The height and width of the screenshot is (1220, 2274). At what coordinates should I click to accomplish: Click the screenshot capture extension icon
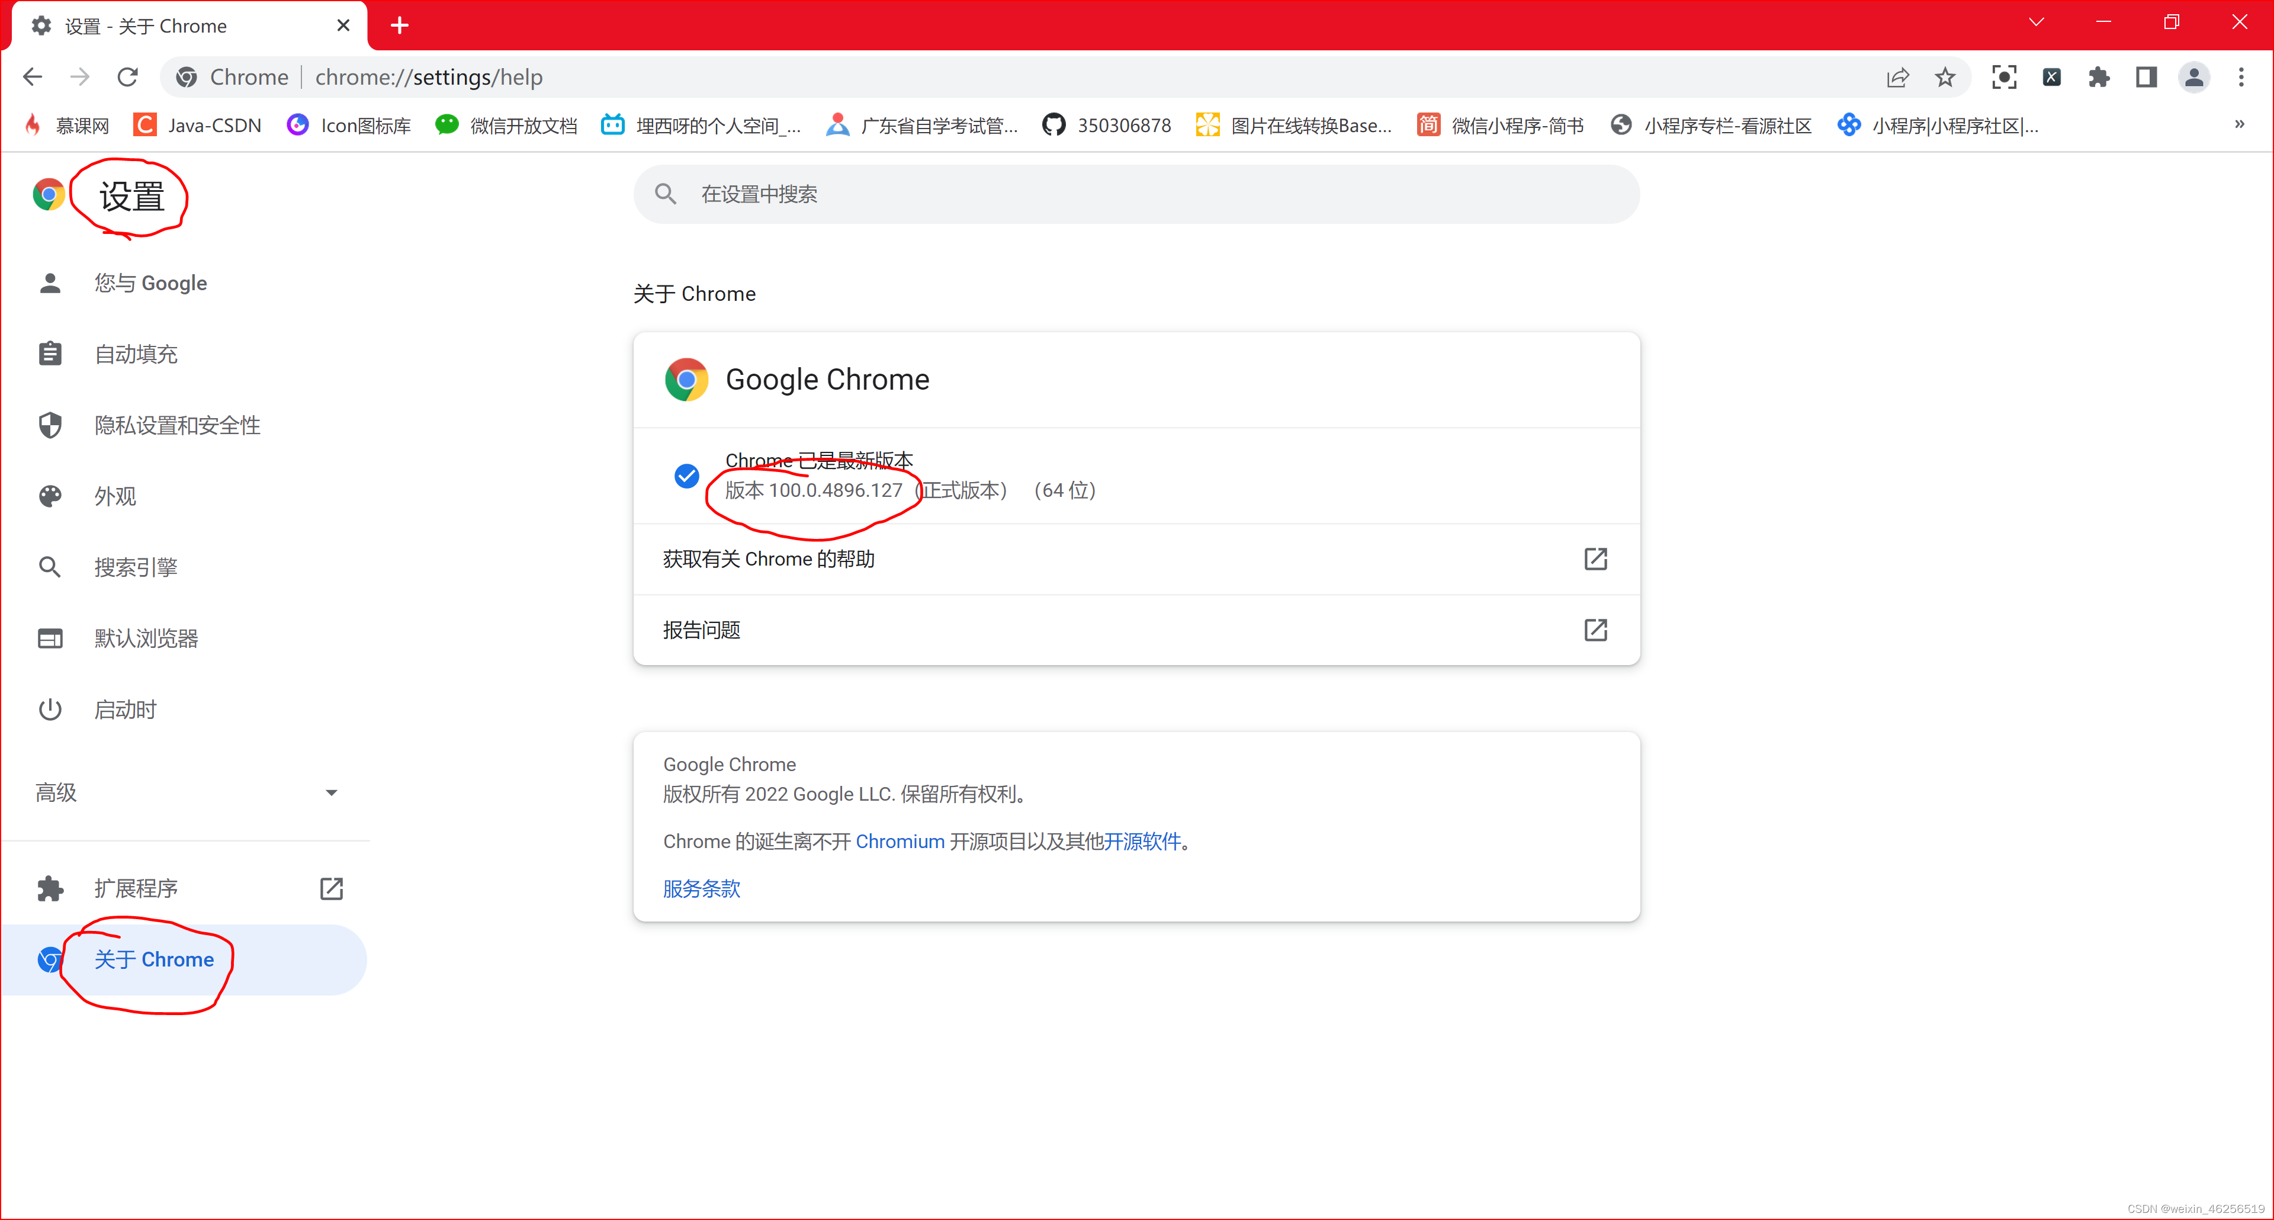point(2004,77)
